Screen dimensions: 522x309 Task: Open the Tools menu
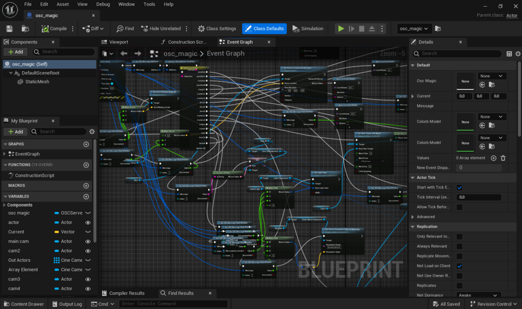149,4
